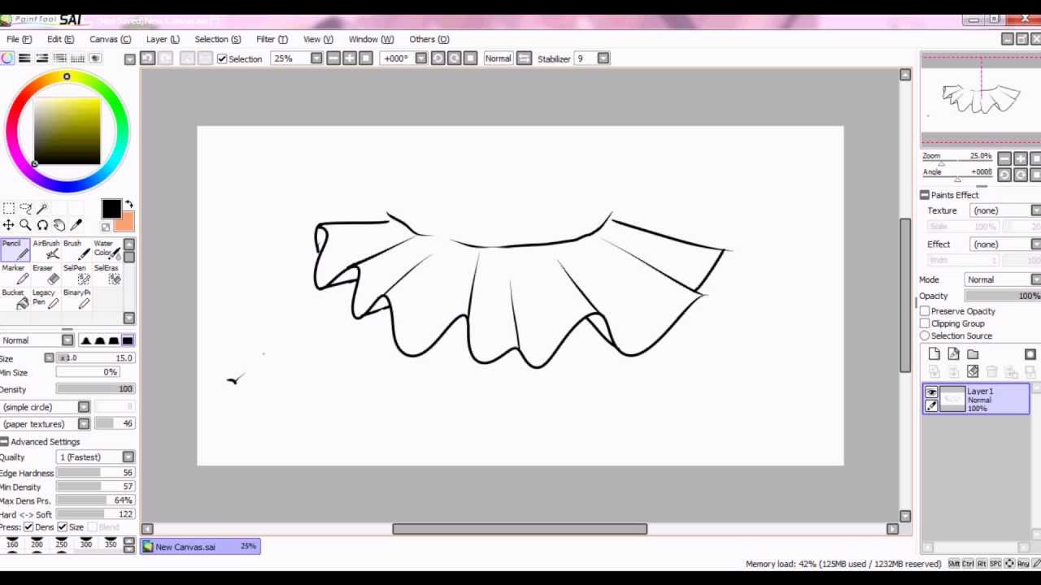Open the Stabilizer value dropdown

click(x=603, y=58)
